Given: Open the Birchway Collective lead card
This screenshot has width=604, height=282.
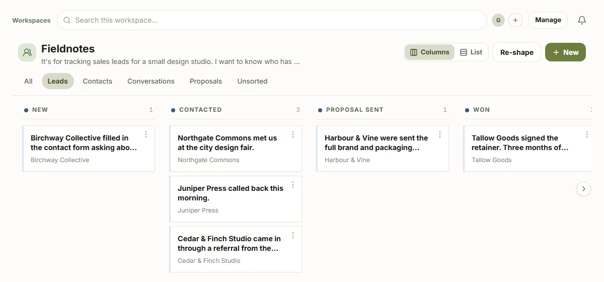Looking at the screenshot, I should click(89, 149).
